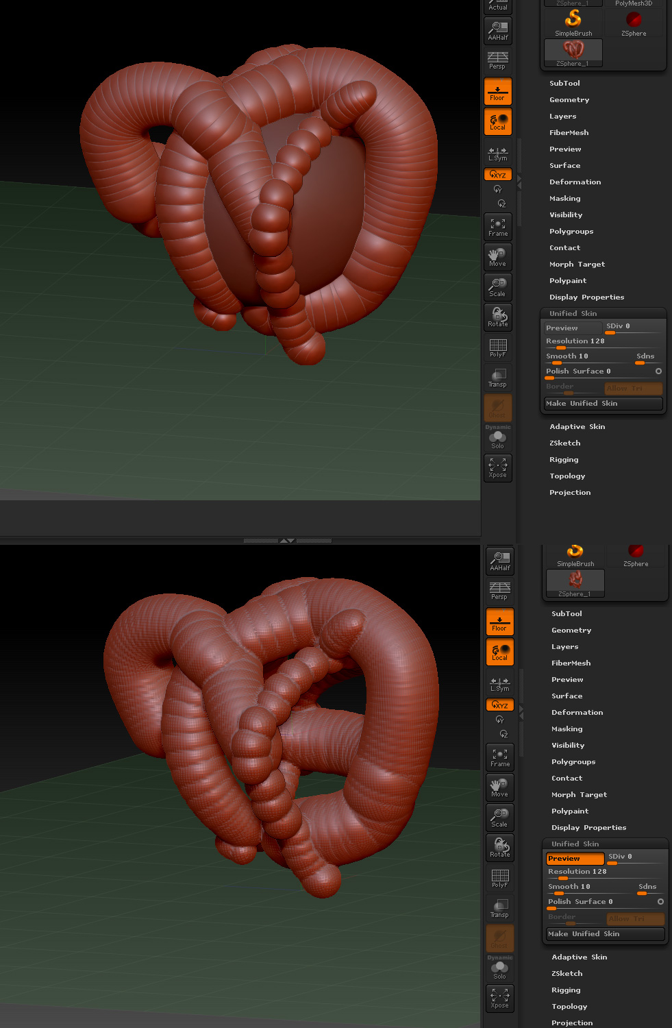
Task: Click AAHalf zoom icon in lower screenshot
Action: pos(500,561)
